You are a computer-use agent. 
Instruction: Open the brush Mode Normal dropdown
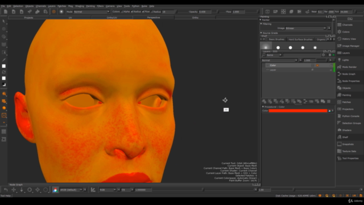click(x=92, y=11)
